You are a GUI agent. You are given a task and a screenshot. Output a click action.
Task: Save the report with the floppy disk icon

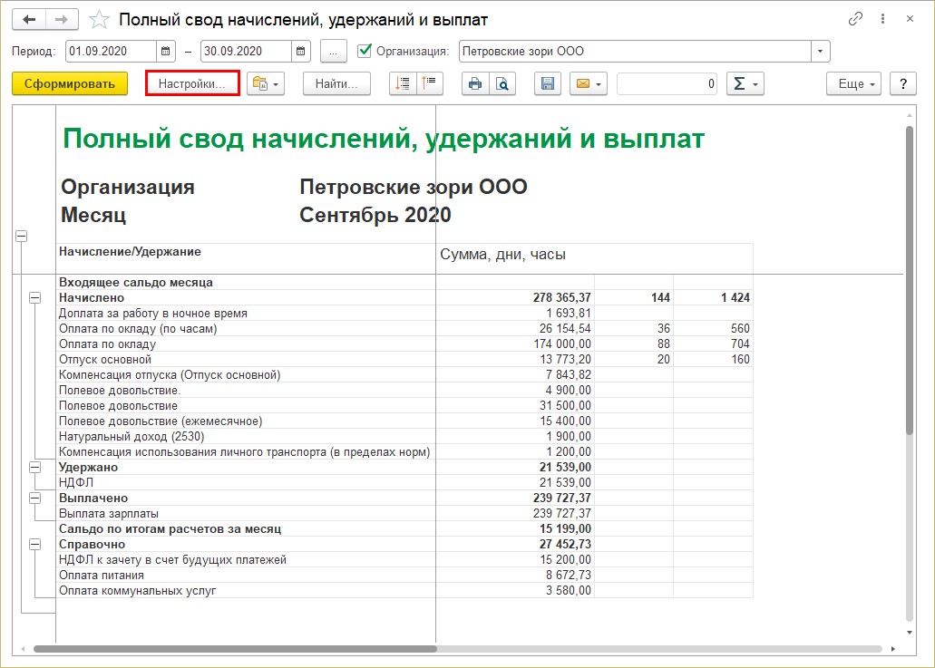[548, 83]
